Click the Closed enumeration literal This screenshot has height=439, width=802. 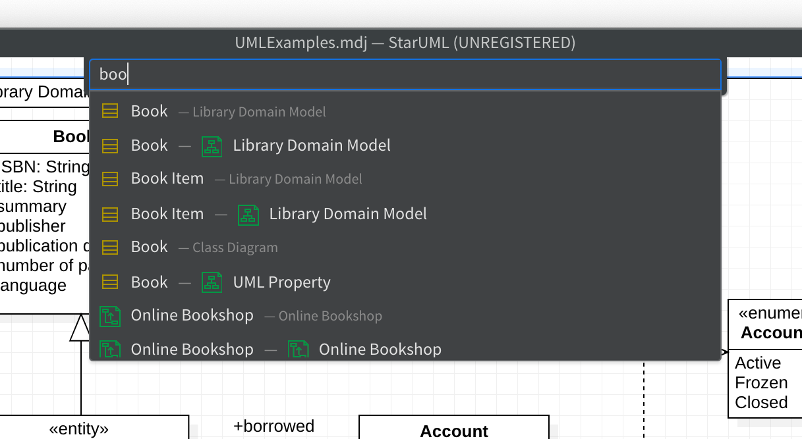point(761,403)
